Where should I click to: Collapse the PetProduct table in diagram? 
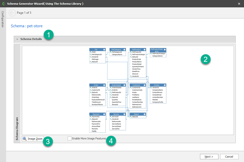tap(144, 50)
